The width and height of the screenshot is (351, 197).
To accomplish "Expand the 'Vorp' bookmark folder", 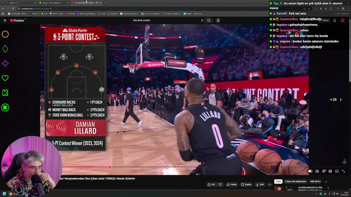I will pyautogui.click(x=102, y=13).
